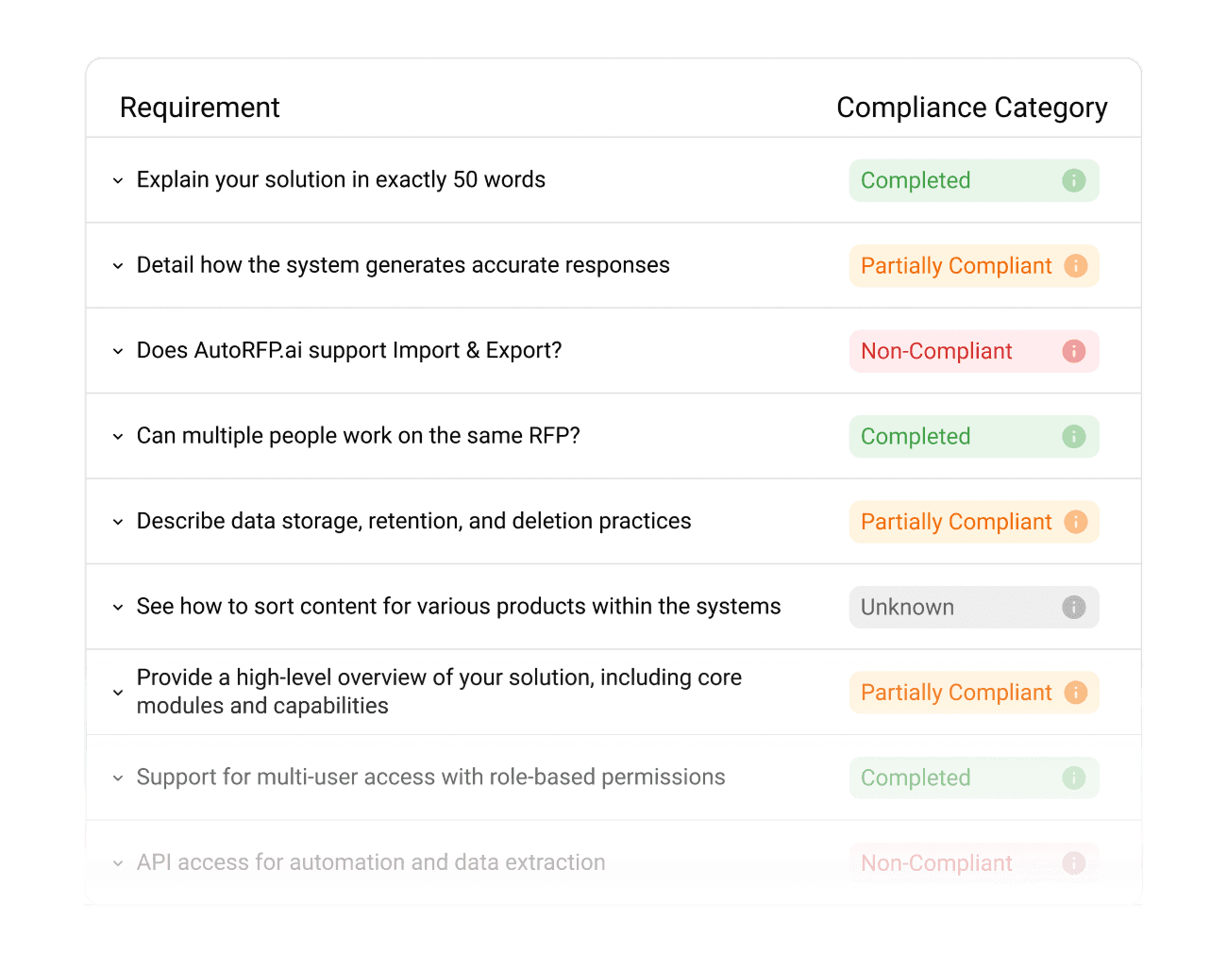Expand 'Explain your solution in exactly 50 words'
Viewport: 1227px width, 970px height.
point(118,180)
